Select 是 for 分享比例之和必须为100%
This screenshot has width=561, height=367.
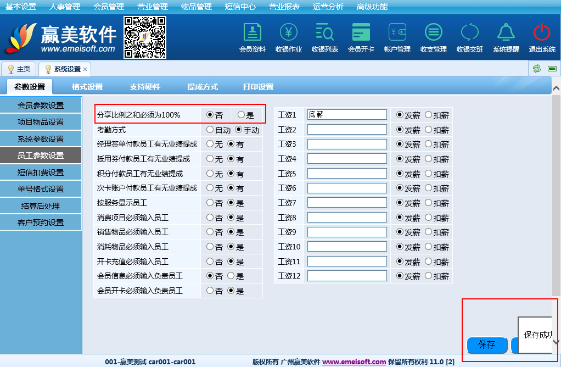click(241, 115)
